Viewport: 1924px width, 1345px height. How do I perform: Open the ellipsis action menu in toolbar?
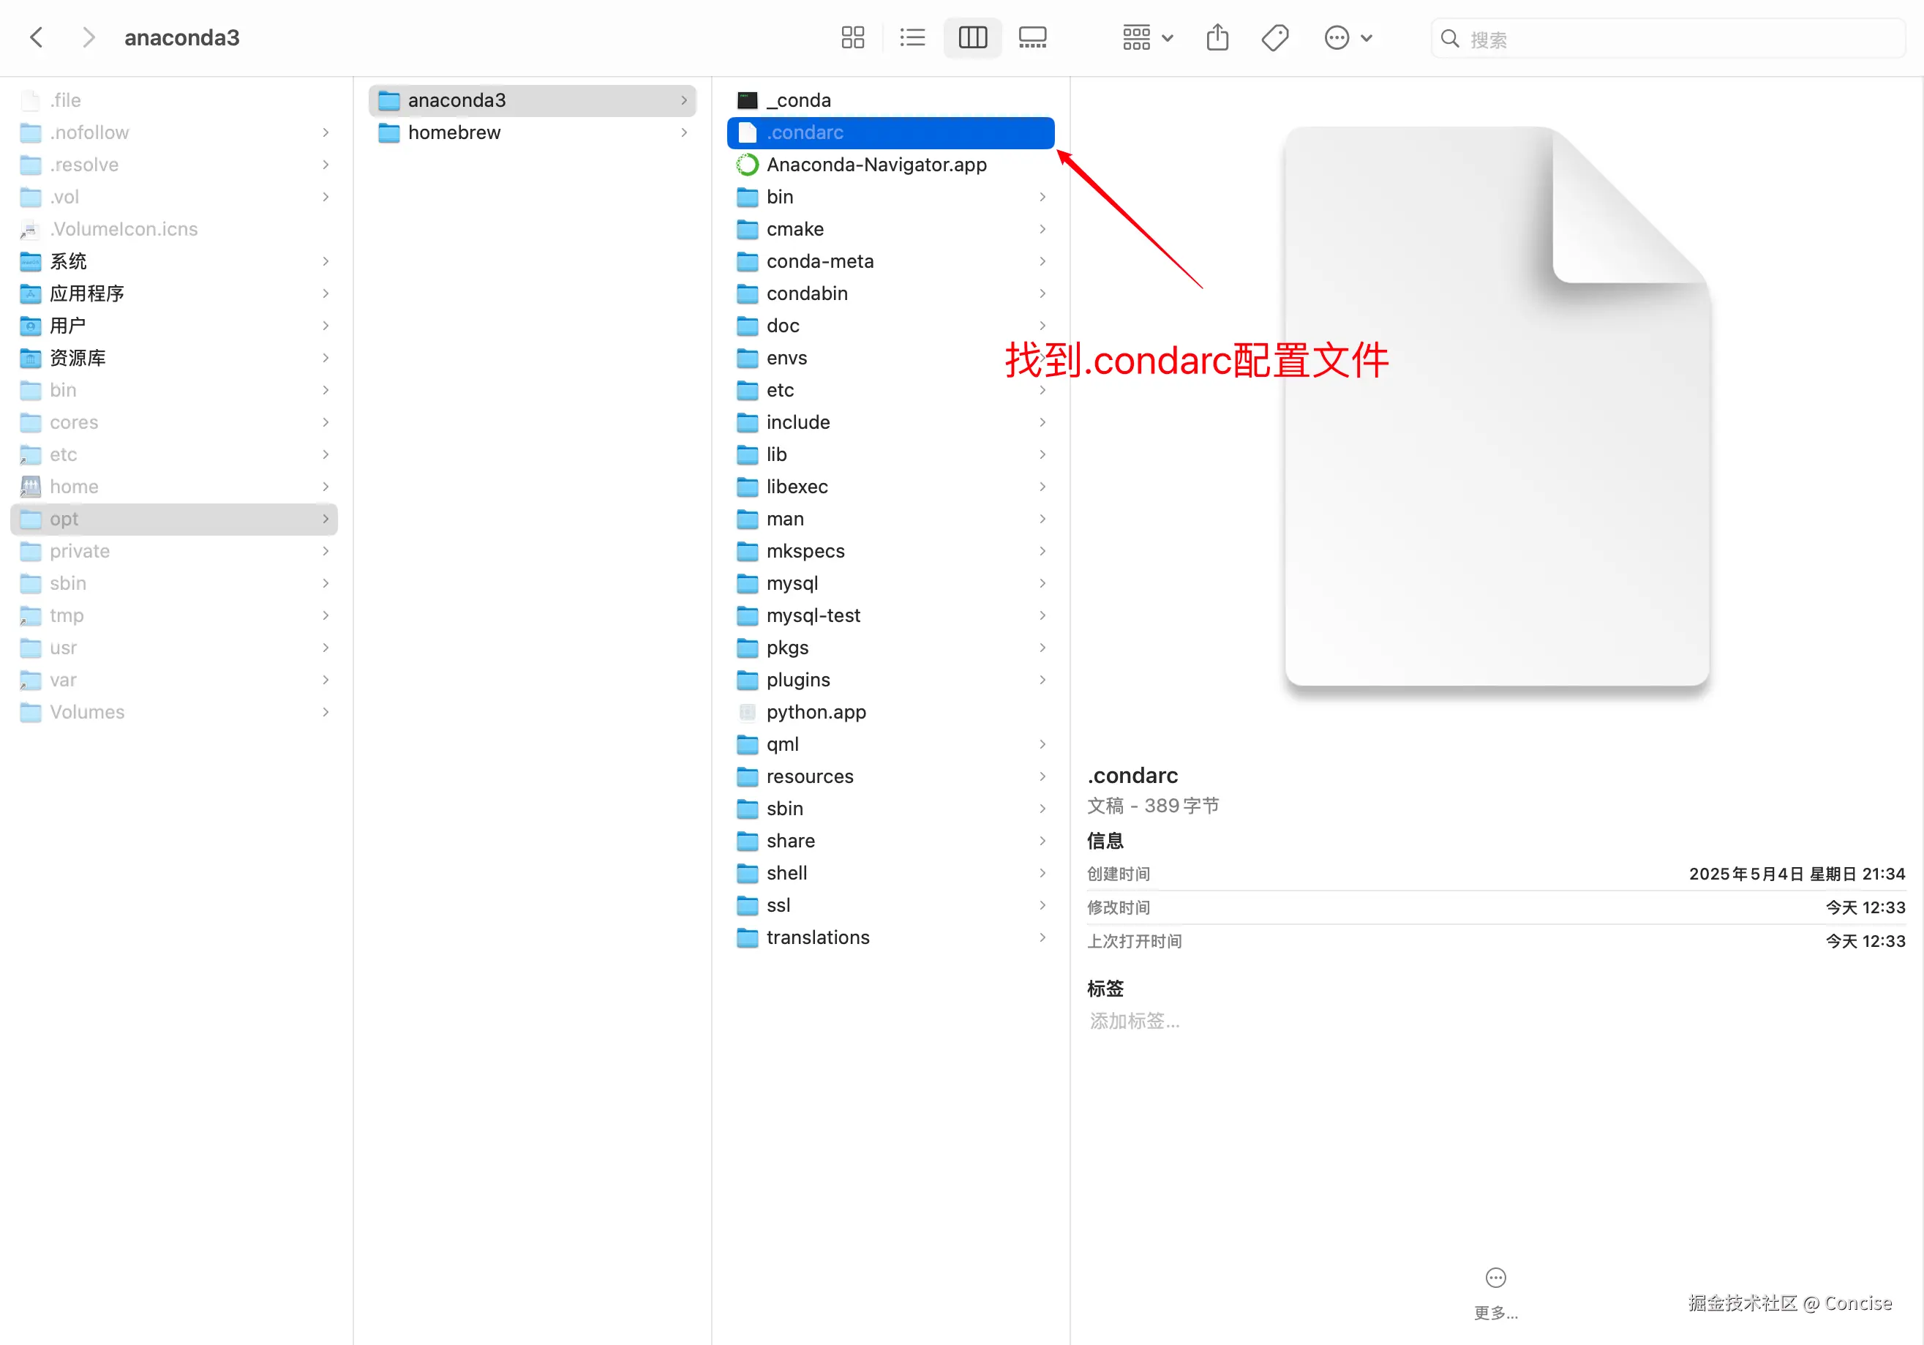pos(1347,38)
